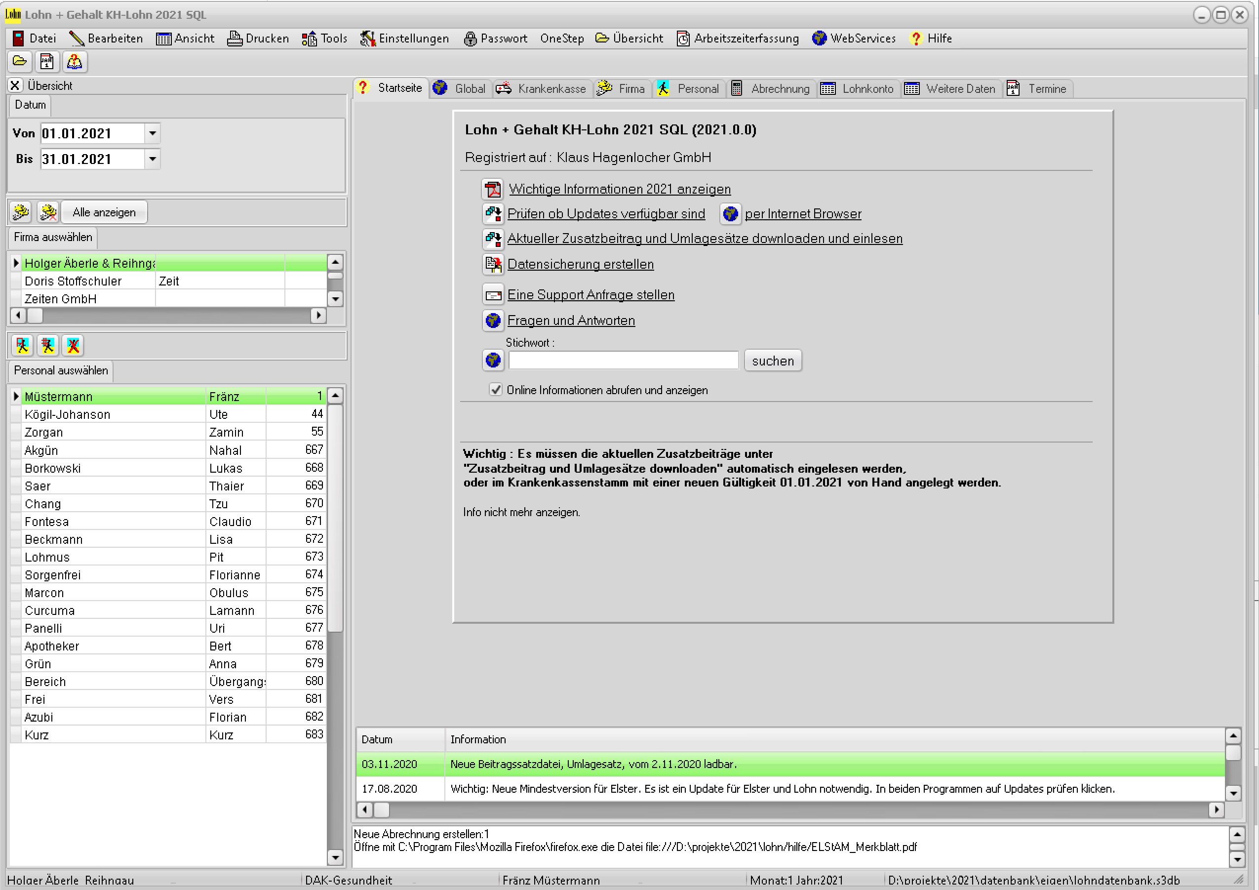Click the suchen button

(x=773, y=361)
